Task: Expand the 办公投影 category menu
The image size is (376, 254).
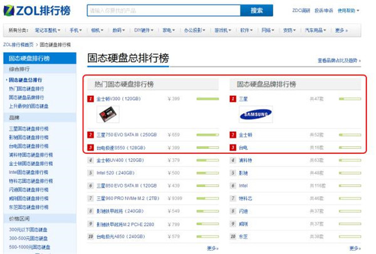Action: [x=194, y=30]
